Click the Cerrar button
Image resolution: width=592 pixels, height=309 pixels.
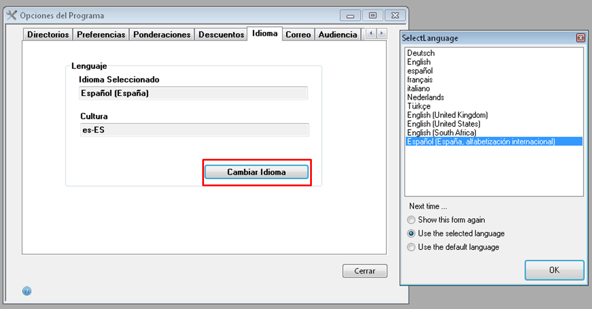tap(365, 271)
